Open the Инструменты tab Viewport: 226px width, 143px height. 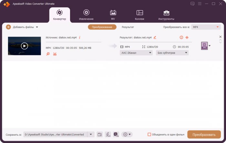[x=166, y=15]
